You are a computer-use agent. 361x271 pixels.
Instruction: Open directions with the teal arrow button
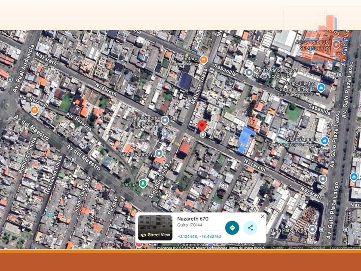[x=232, y=228]
